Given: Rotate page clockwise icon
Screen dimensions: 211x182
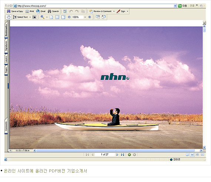Looking at the screenshot, I should tap(98, 17).
